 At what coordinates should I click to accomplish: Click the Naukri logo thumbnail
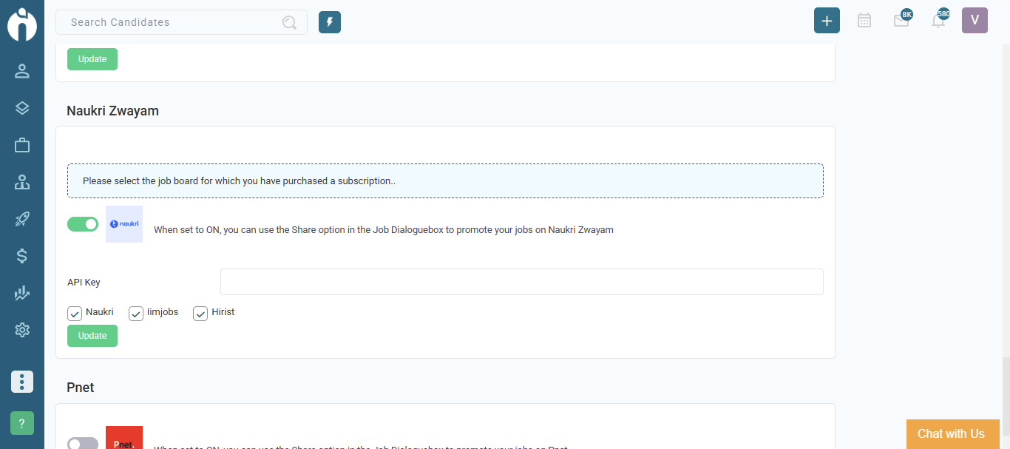(124, 224)
